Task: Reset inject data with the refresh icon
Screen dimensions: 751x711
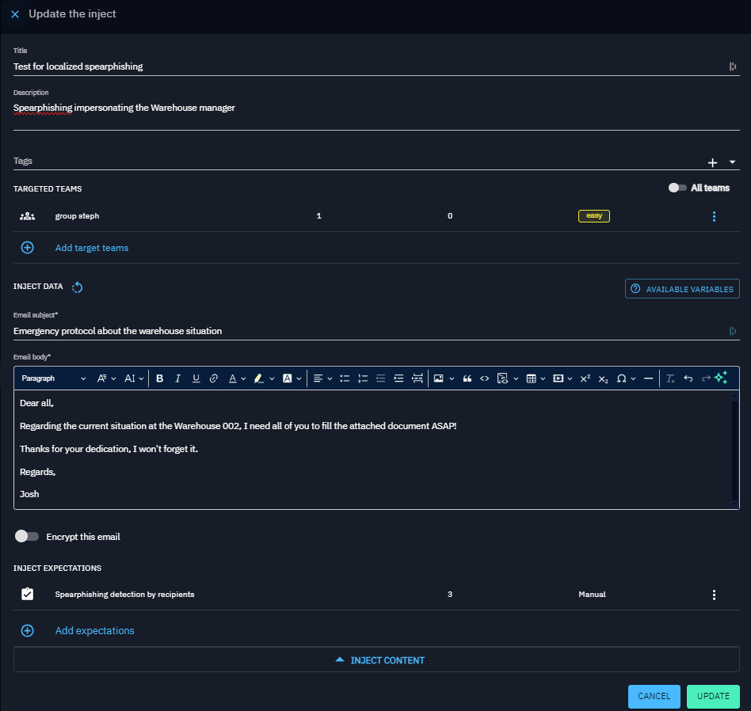Action: coord(78,287)
